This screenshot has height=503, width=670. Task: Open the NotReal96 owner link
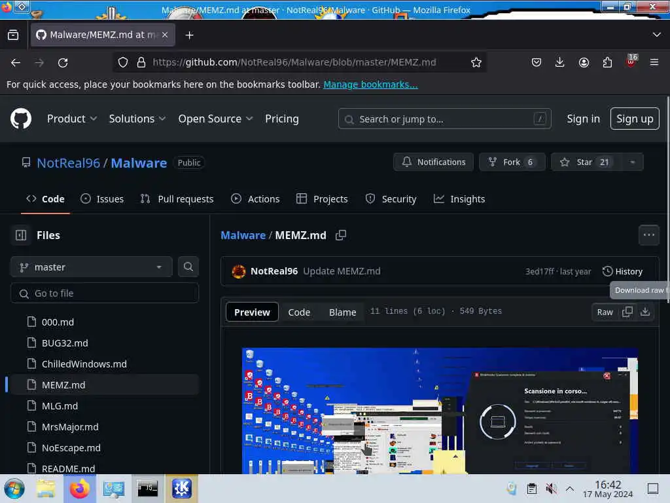click(x=68, y=162)
